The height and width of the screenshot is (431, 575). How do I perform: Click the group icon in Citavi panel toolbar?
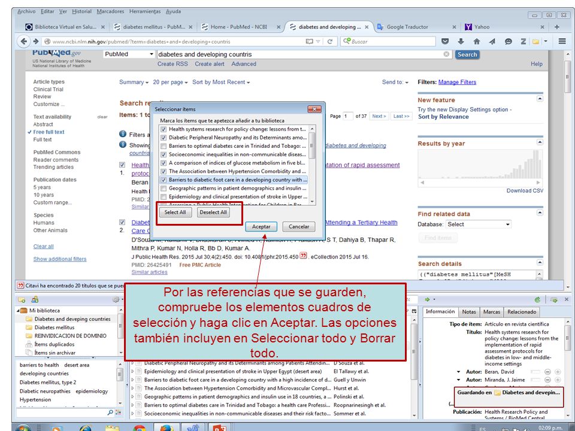35,300
